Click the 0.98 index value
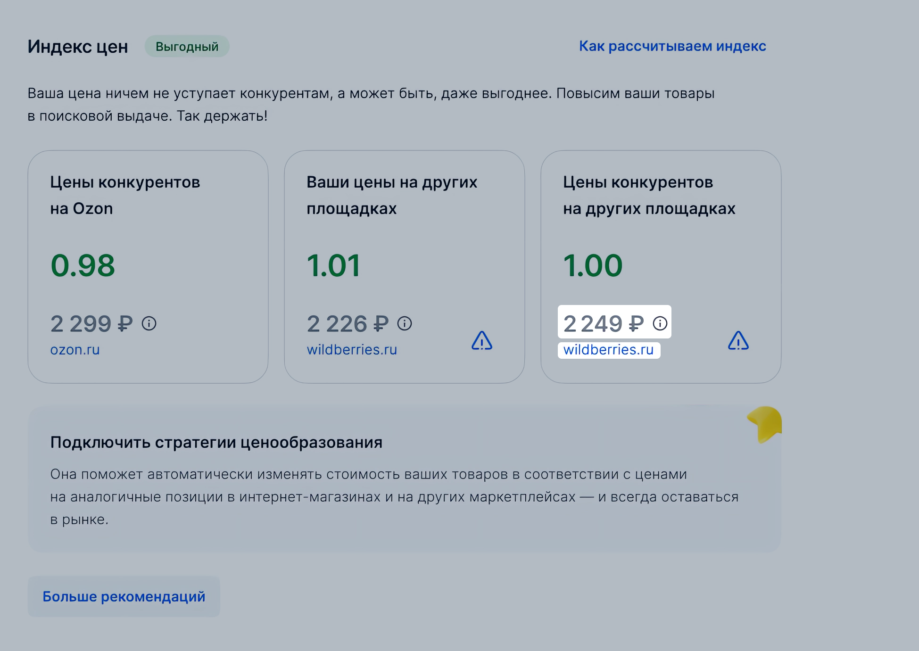The width and height of the screenshot is (919, 651). tap(83, 265)
